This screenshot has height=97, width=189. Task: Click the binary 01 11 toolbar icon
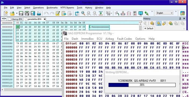(x=135, y=13)
